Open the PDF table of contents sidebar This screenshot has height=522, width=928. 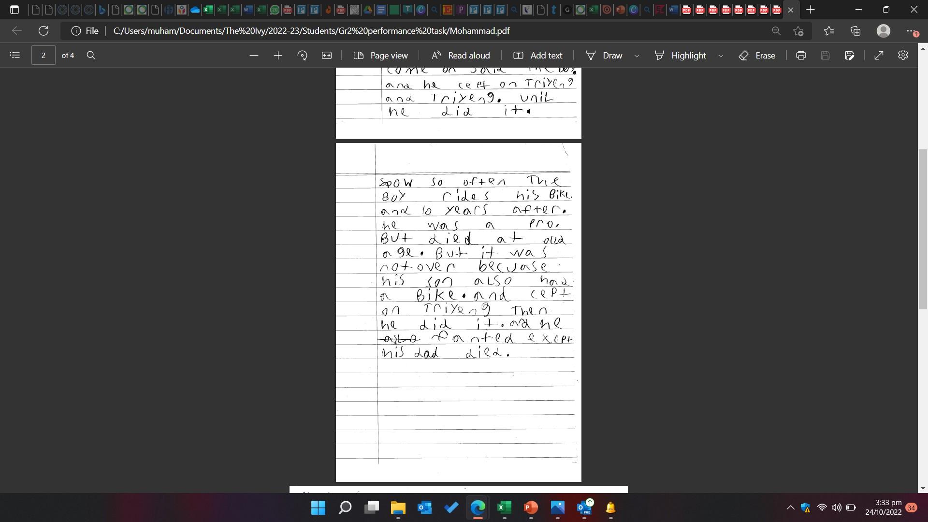14,55
